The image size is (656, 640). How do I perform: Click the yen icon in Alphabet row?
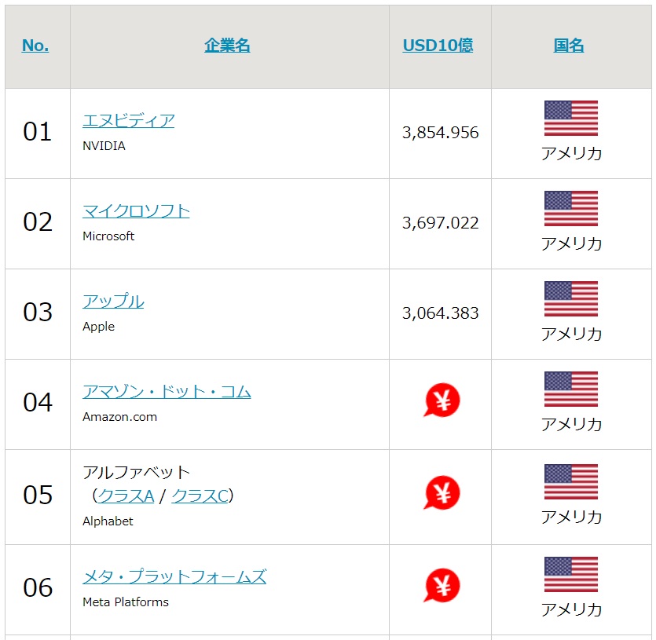442,492
